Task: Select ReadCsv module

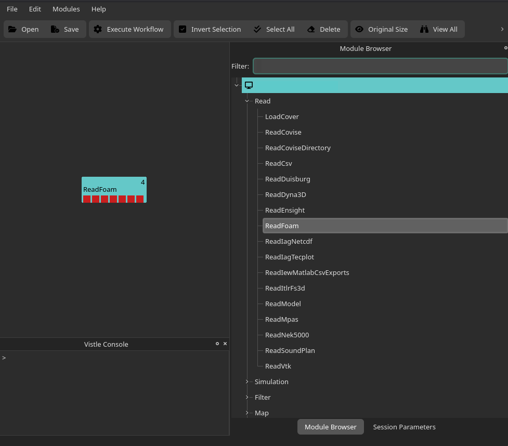Action: [x=279, y=163]
